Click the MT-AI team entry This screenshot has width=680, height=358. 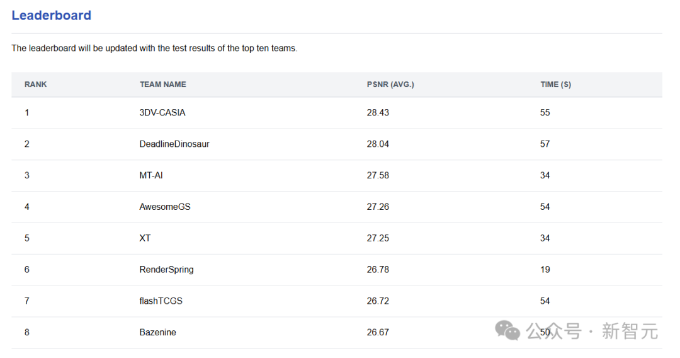[x=151, y=175]
